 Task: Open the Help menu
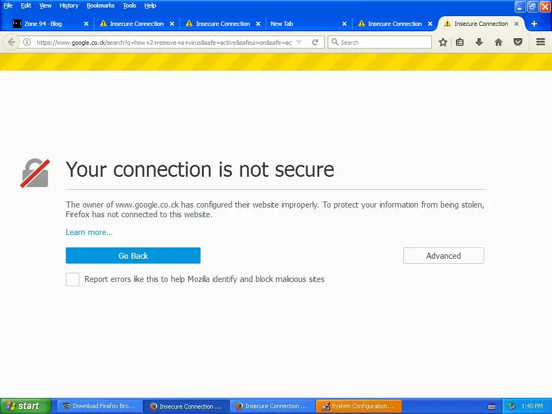point(150,5)
